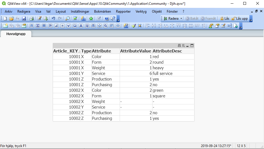264x149 pixels.
Task: Select the 'red' description cell
Action: 173,57
